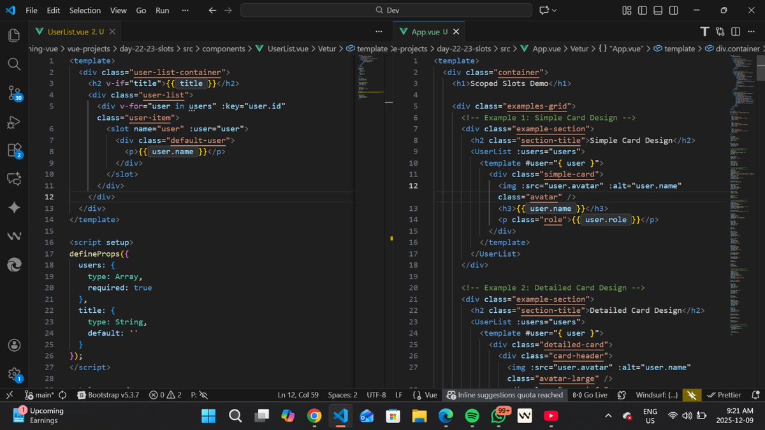Screen dimensions: 765x430
Task: Open Spotify from the Windows taskbar
Action: pos(472,416)
